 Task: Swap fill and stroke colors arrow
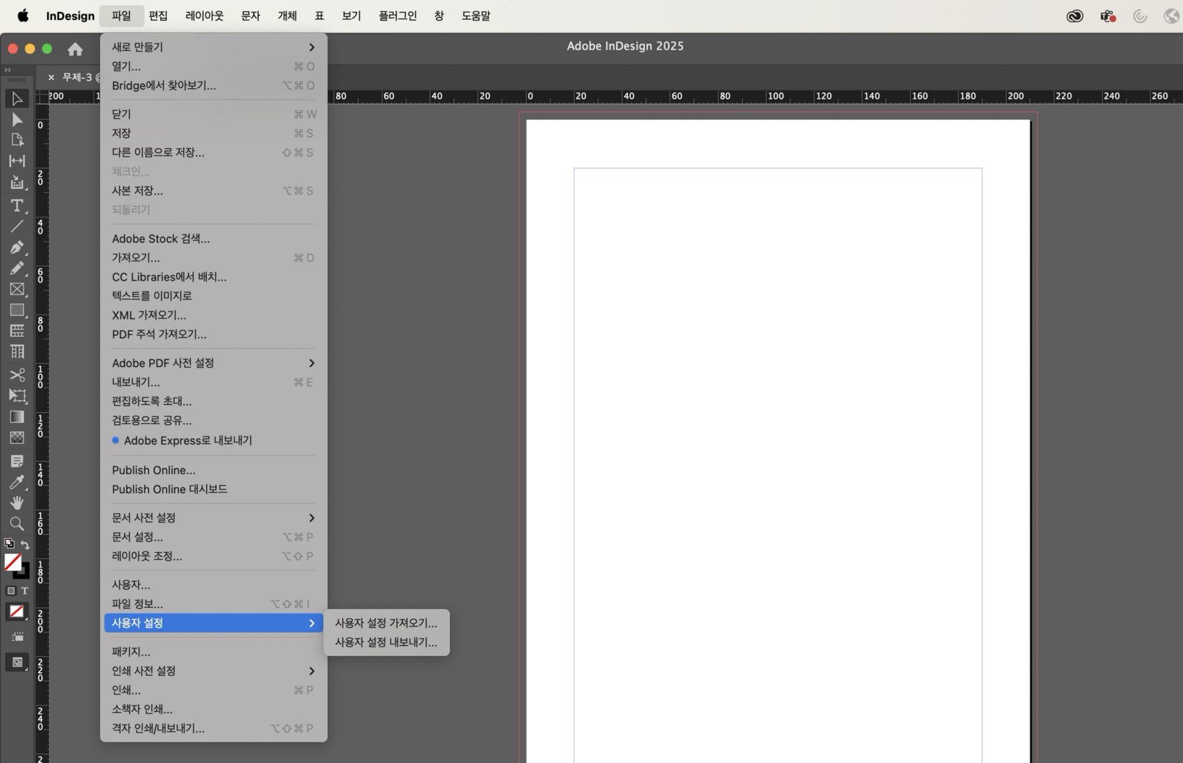coord(25,544)
